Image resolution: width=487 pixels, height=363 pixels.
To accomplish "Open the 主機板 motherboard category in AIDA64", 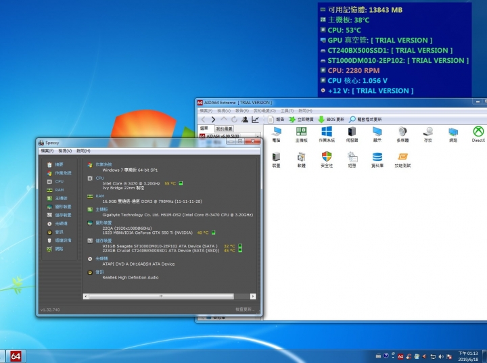I will [x=301, y=134].
